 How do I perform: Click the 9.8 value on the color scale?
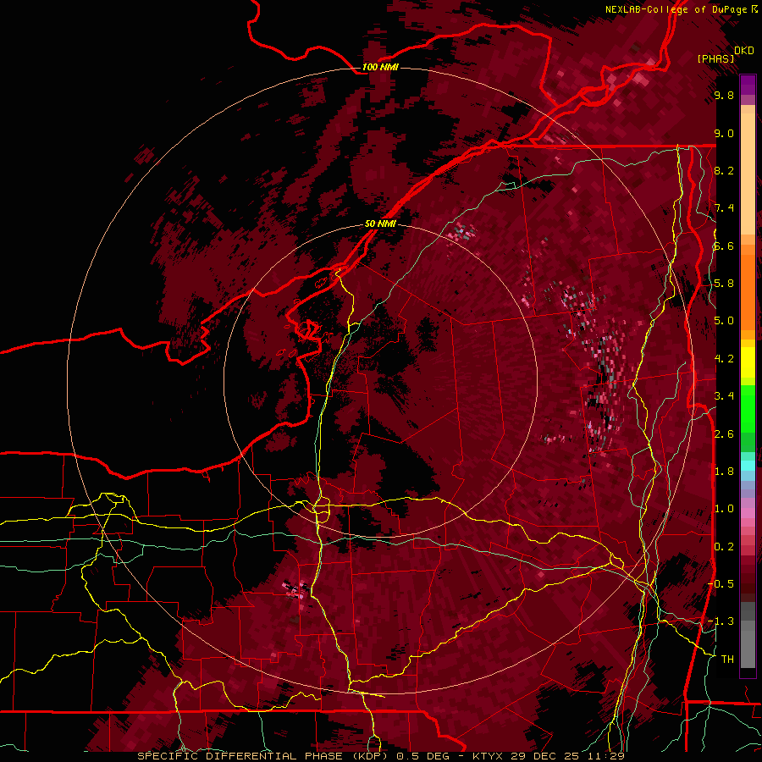[724, 95]
